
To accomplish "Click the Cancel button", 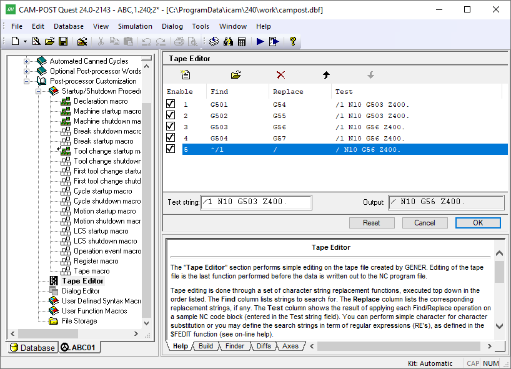I will tap(425, 223).
